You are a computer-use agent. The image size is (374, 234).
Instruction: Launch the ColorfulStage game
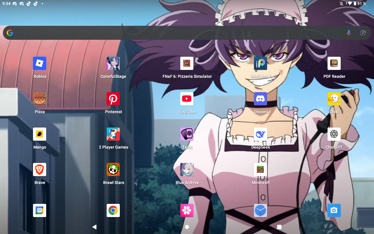click(113, 63)
